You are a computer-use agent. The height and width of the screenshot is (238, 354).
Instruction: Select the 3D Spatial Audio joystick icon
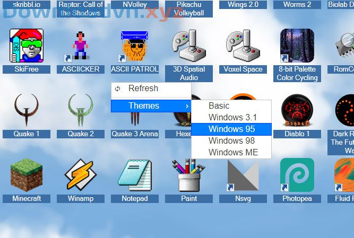pyautogui.click(x=189, y=46)
